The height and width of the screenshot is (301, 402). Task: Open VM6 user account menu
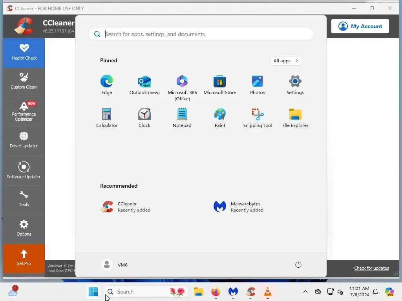click(x=115, y=265)
